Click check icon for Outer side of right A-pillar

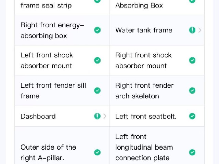[x=97, y=152]
